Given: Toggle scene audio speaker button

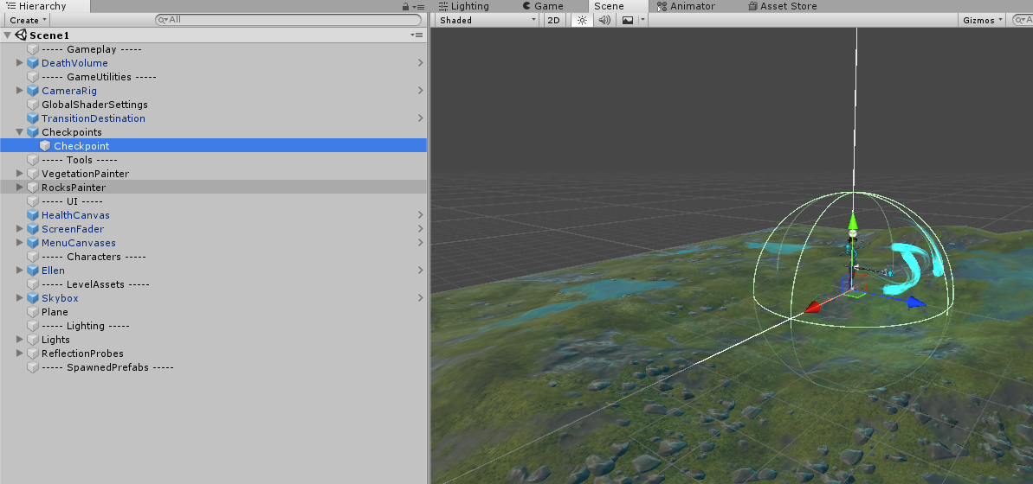Looking at the screenshot, I should (604, 21).
